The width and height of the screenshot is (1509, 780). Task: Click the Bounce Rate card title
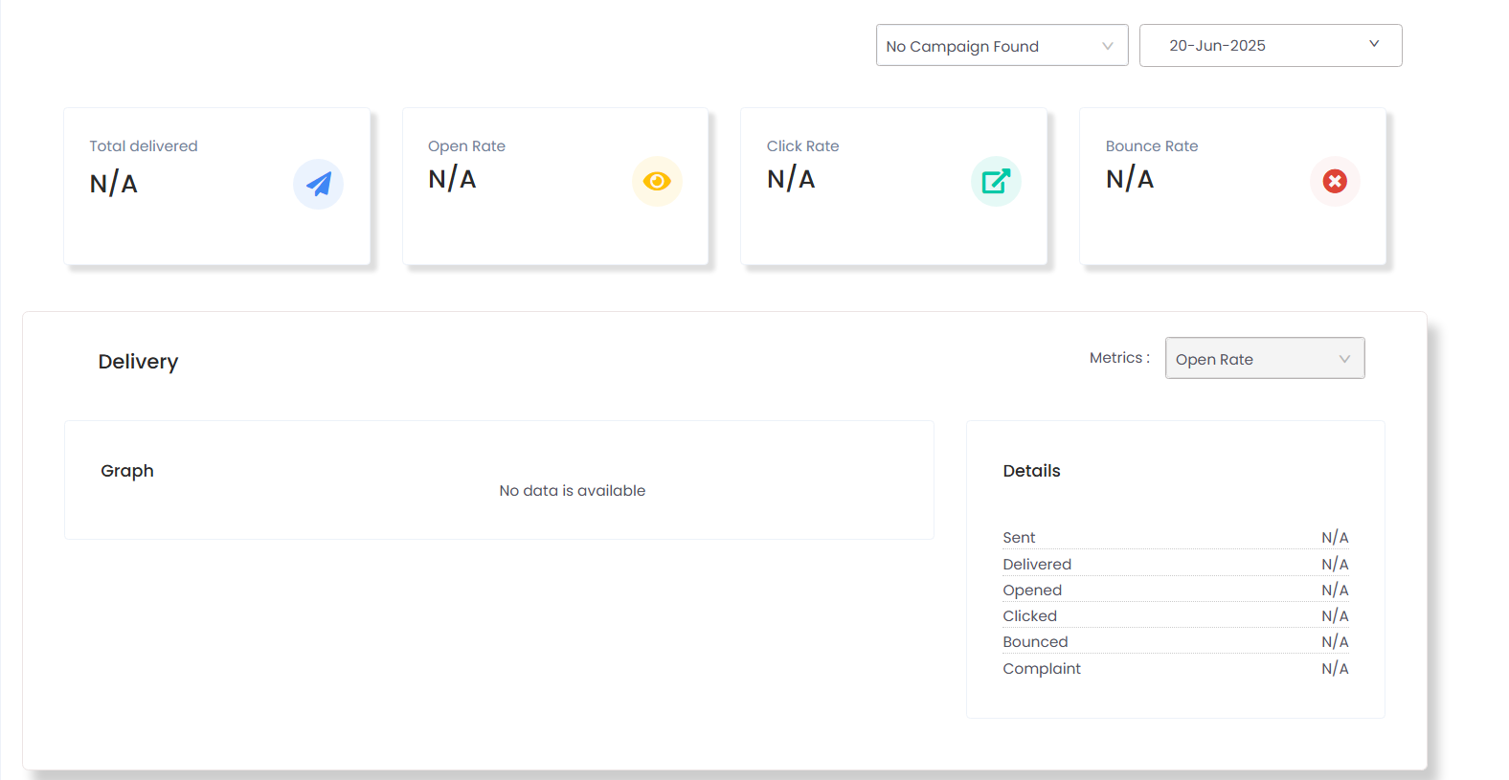tap(1152, 145)
